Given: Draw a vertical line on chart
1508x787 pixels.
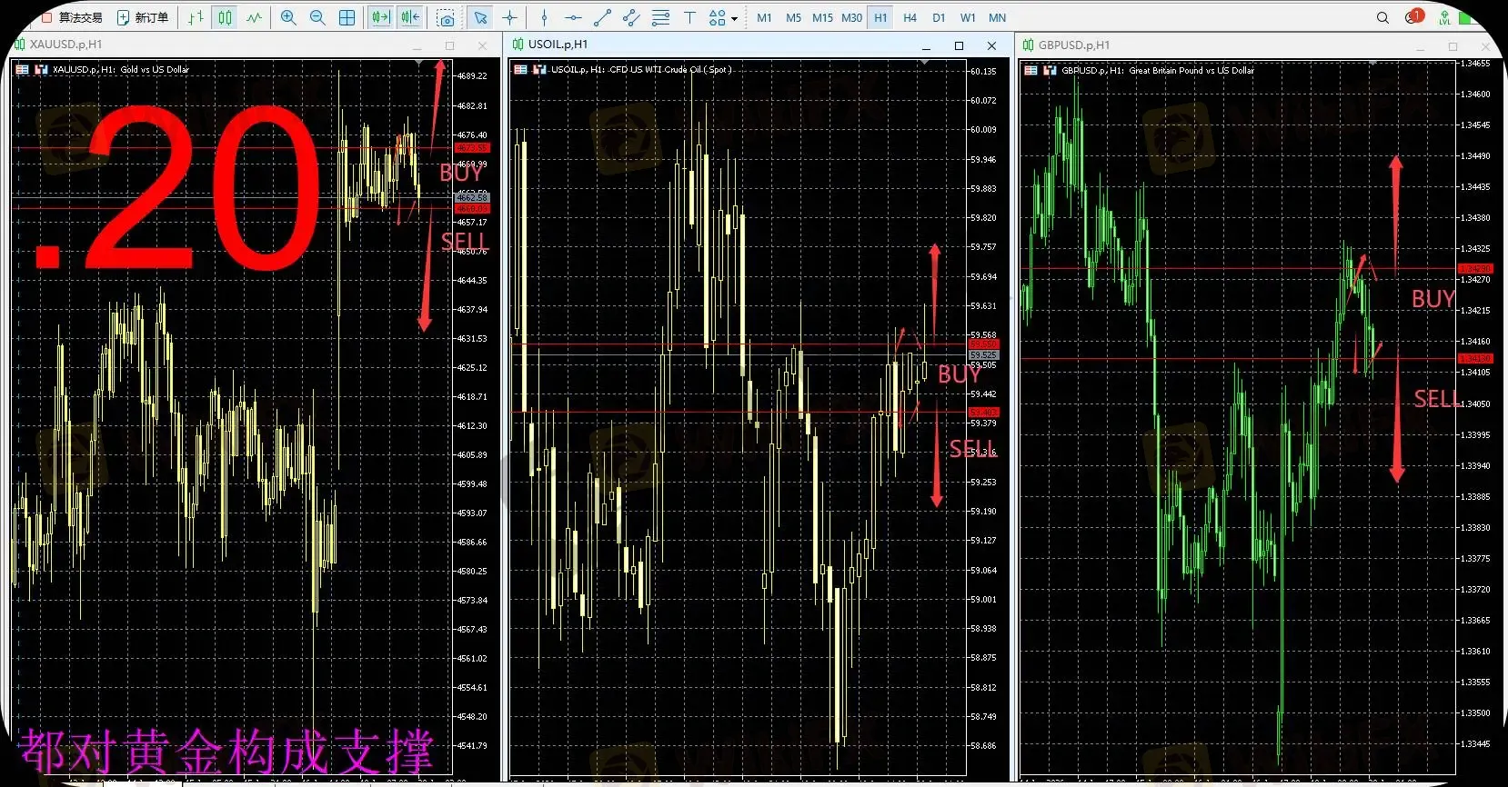Looking at the screenshot, I should (x=544, y=17).
